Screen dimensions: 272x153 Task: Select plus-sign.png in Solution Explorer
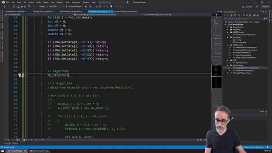click(x=241, y=42)
